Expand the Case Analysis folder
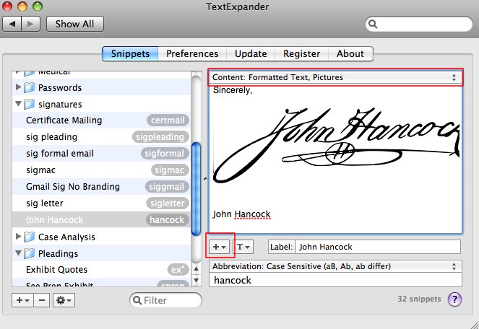 pos(19,237)
